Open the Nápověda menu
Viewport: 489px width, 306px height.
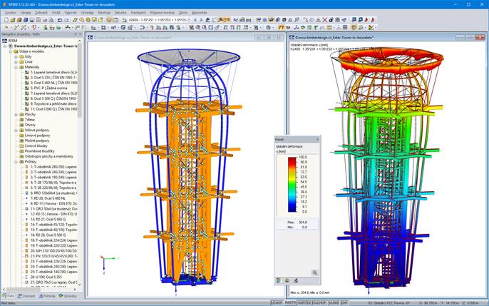coord(200,13)
